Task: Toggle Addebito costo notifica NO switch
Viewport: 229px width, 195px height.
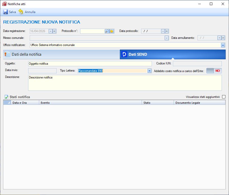Action: pos(214,71)
